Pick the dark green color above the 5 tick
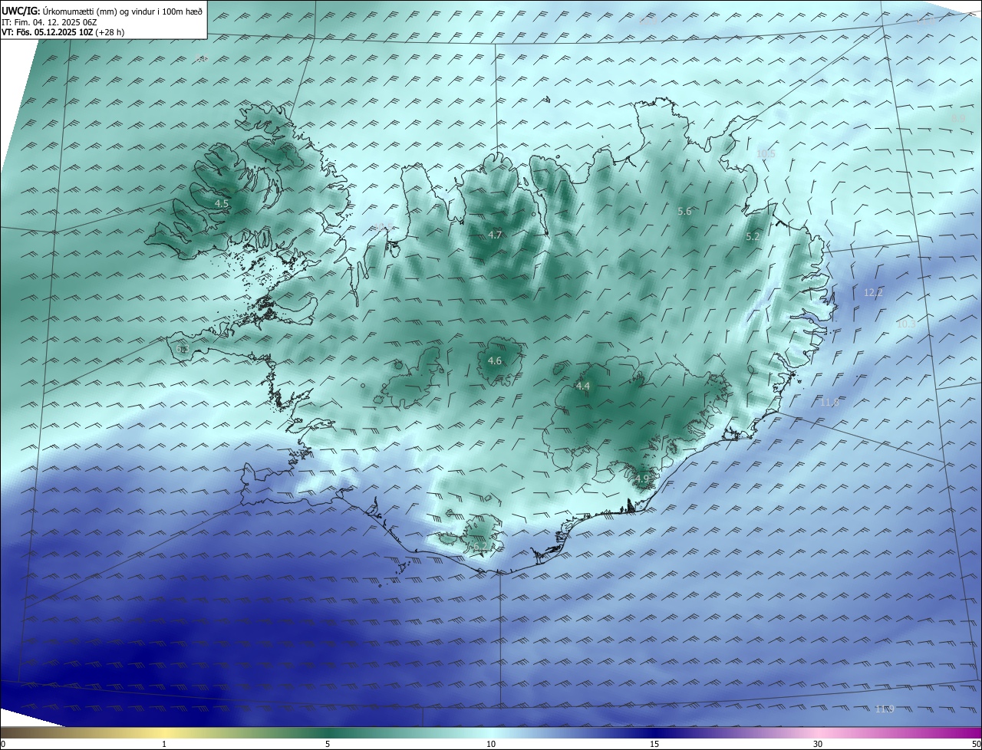 328,732
